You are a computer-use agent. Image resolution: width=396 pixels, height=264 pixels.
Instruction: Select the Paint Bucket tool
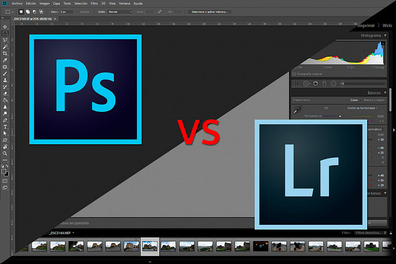tap(5, 100)
